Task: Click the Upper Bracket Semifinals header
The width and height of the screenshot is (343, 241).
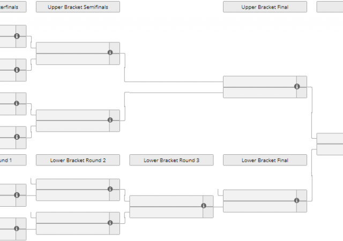Action: coord(78,7)
